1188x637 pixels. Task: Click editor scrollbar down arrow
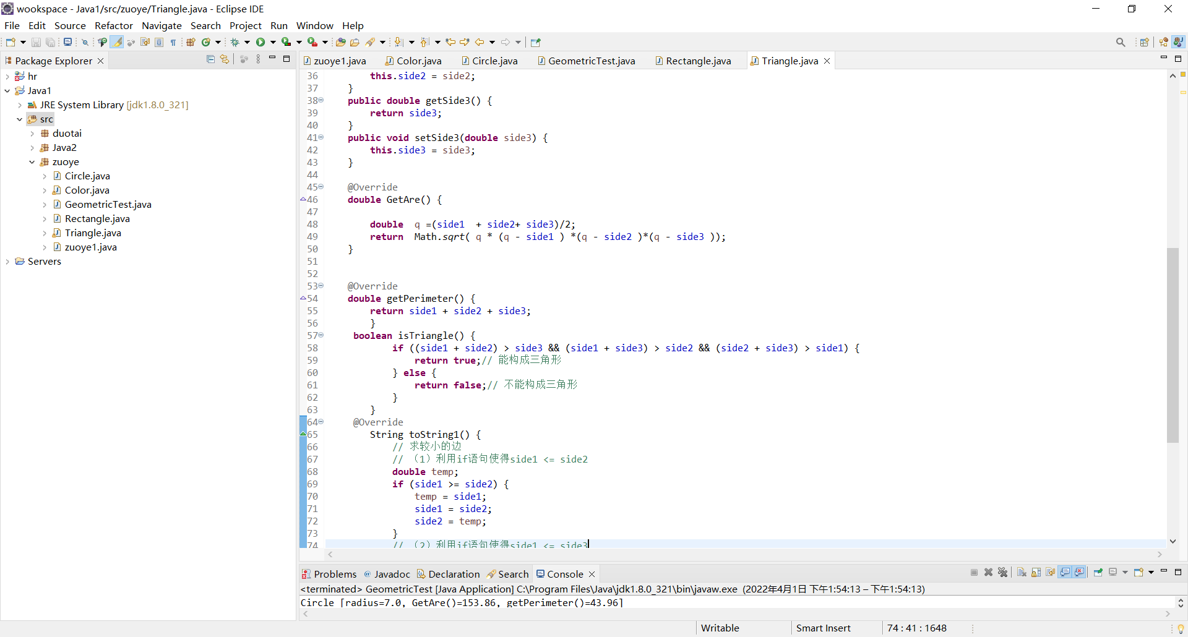coord(1173,541)
